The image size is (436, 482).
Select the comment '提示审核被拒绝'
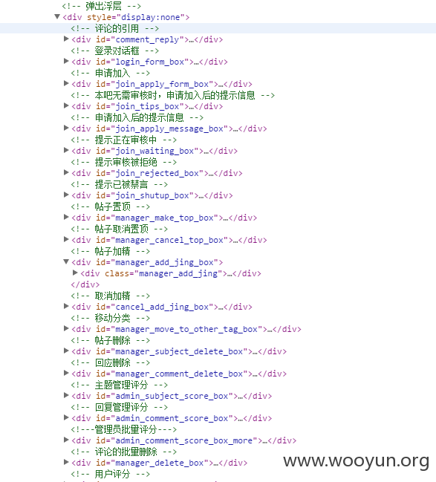click(123, 162)
